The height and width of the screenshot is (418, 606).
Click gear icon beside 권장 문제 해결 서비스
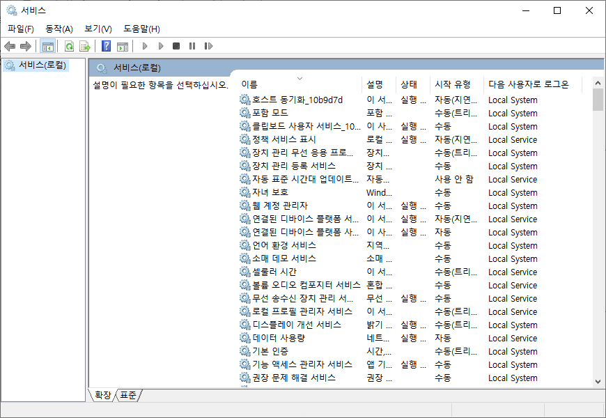tap(245, 378)
